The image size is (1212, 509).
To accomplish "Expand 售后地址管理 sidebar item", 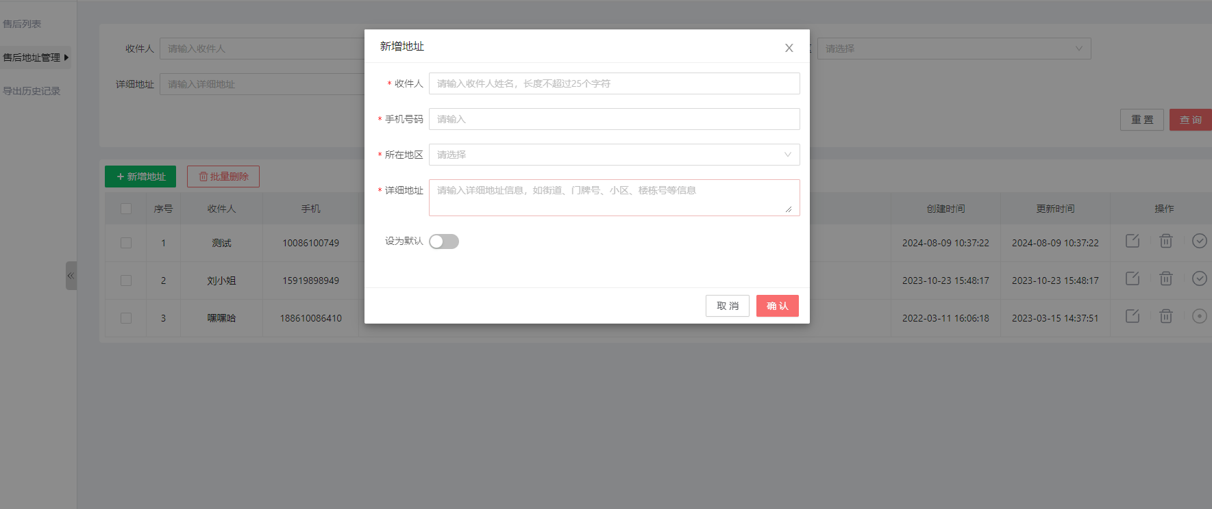I will point(34,57).
